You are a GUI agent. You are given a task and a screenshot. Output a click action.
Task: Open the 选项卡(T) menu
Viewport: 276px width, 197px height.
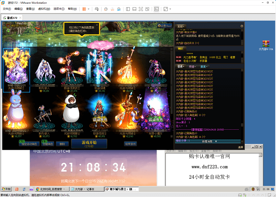pyautogui.click(x=59, y=9)
